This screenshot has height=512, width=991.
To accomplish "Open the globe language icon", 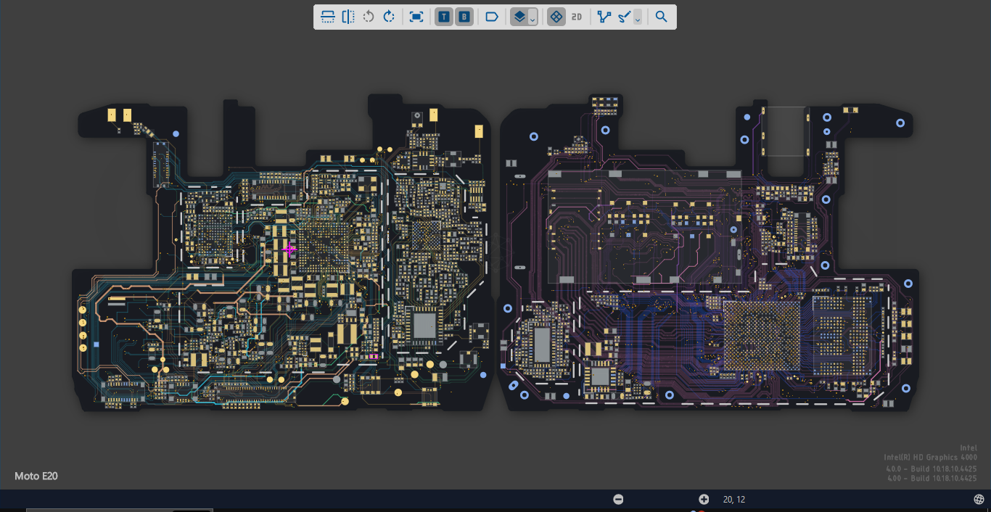I will [979, 499].
